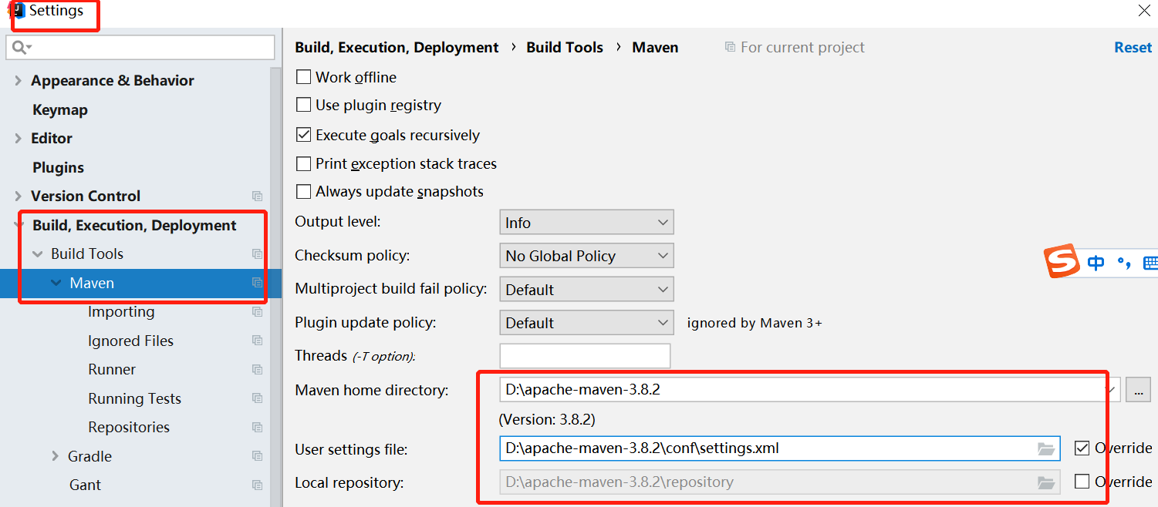
Task: Click the project-level icon beside Importing
Action: pos(257,312)
